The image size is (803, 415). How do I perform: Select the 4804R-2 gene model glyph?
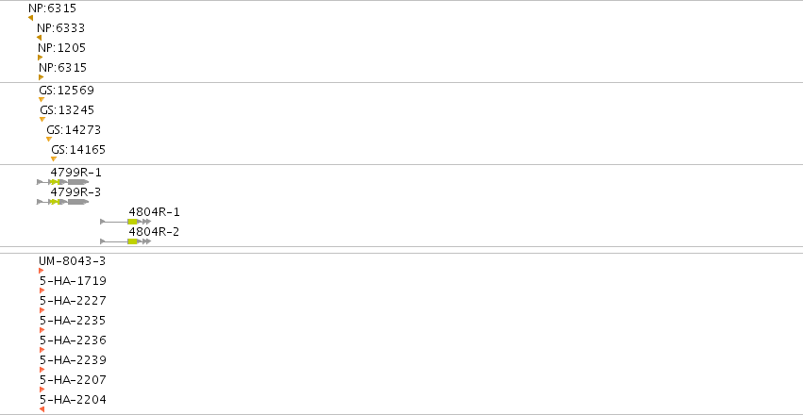pos(125,241)
